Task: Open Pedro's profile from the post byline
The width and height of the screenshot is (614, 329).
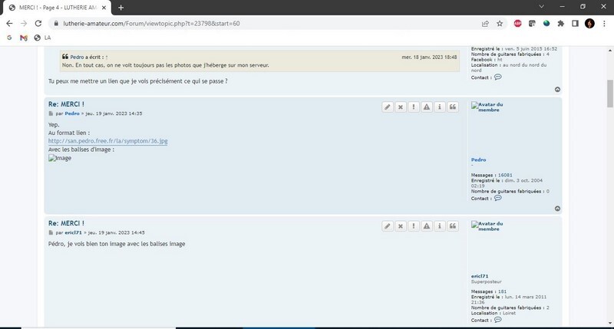Action: [72, 114]
